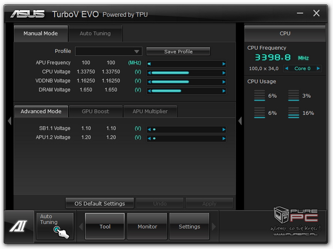
Task: Click the right scroll arrow beside Settings
Action: click(x=214, y=226)
